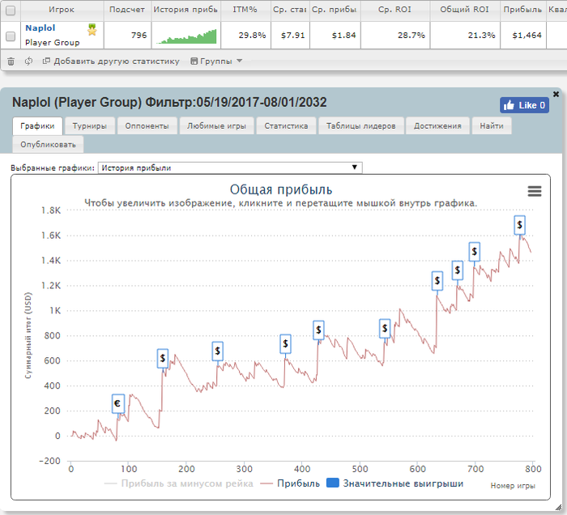Viewport: 567px width, 515px height.
Task: Open the 'Достижения' tab
Action: (437, 126)
